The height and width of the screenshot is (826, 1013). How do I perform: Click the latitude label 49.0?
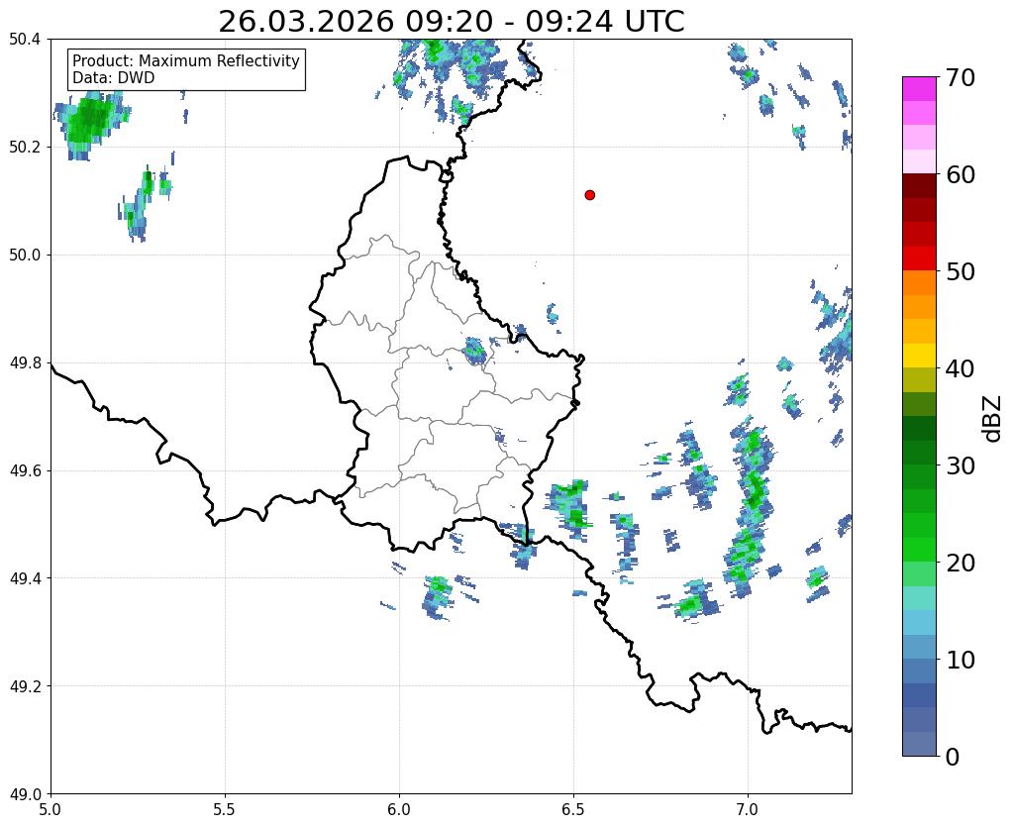tap(25, 794)
